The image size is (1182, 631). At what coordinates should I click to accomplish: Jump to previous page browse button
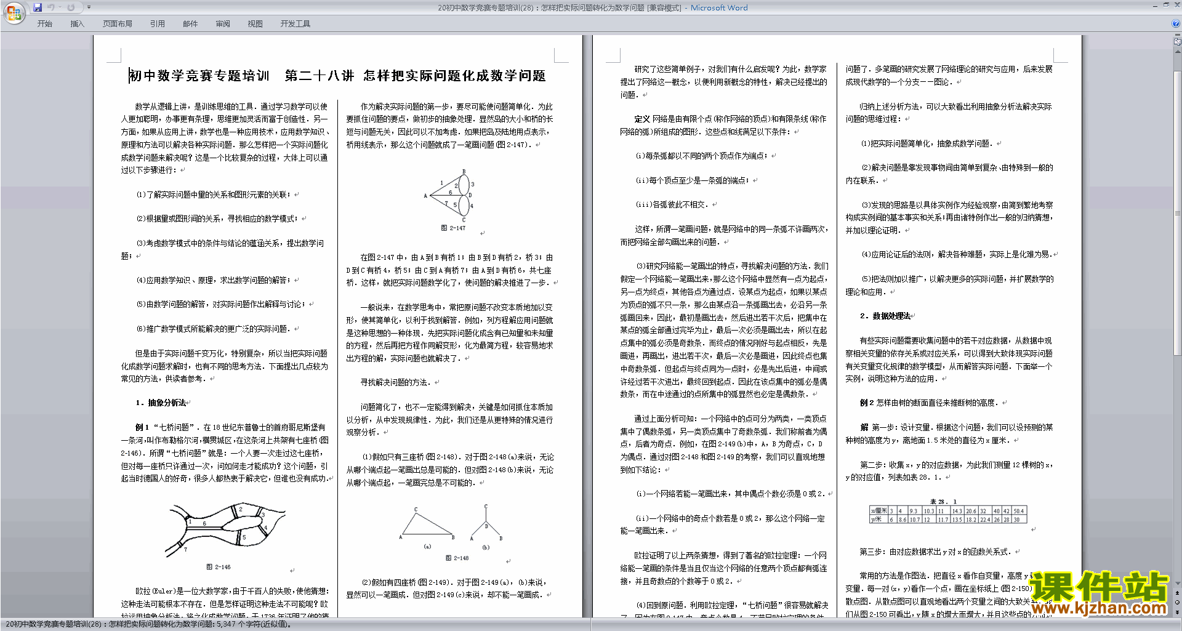tap(1178, 593)
